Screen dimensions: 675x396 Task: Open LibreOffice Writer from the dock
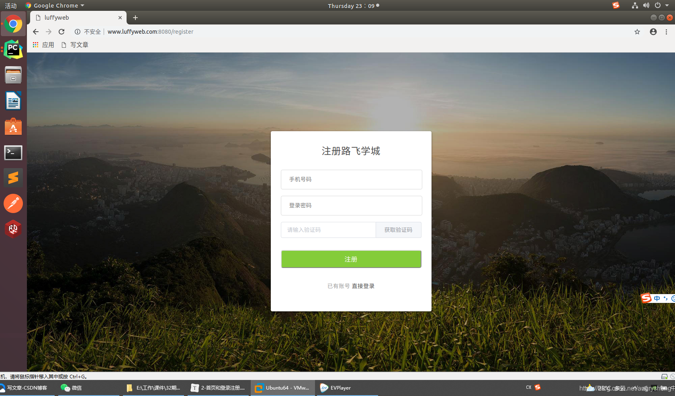[x=13, y=101]
